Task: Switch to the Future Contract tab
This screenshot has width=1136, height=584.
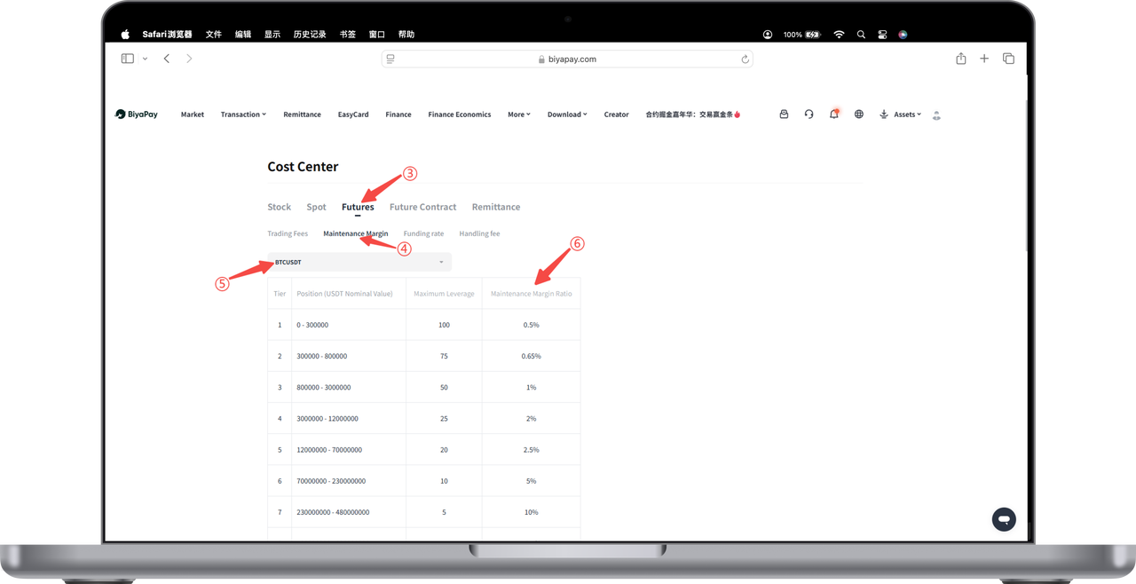Action: point(422,207)
